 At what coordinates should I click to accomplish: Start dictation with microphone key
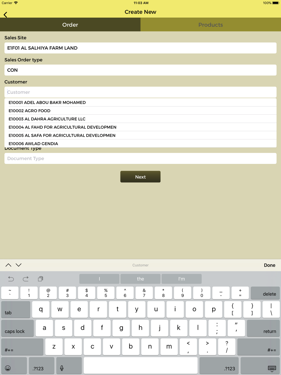tap(69, 366)
